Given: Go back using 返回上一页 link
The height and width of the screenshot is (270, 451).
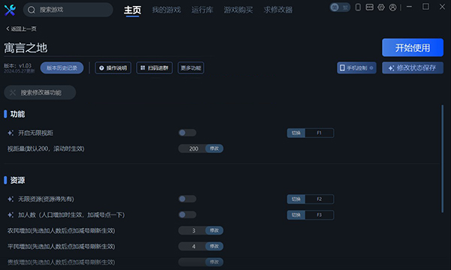Looking at the screenshot, I should click(21, 28).
